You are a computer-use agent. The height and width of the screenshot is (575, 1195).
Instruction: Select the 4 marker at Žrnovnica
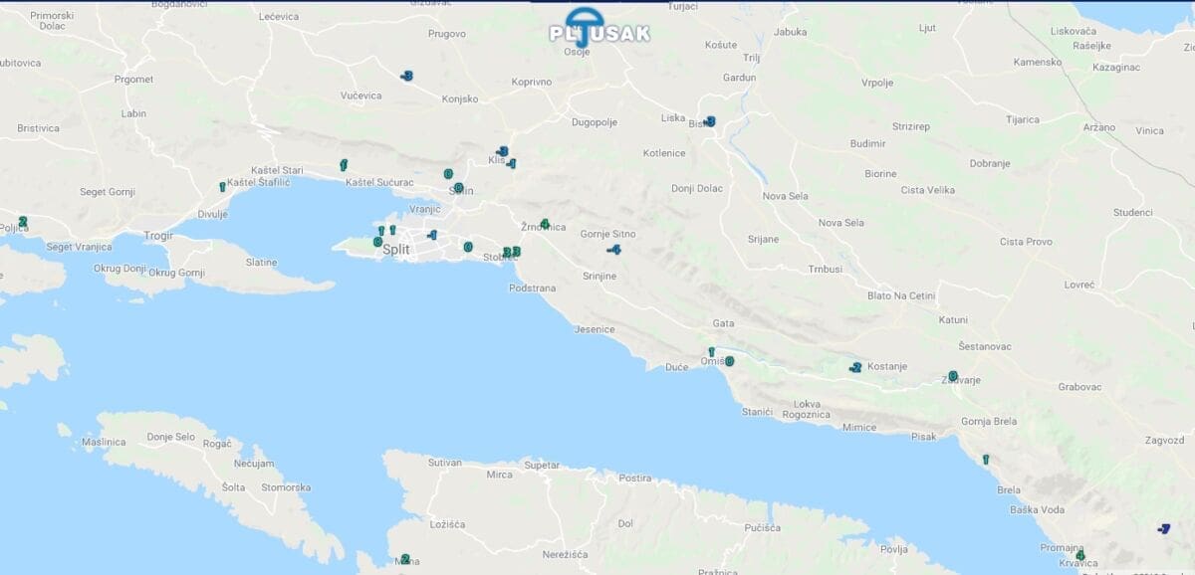click(x=545, y=224)
